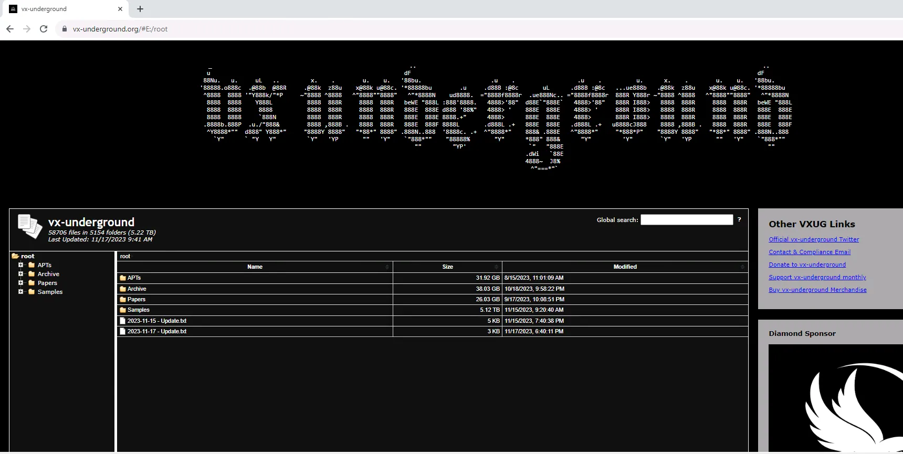Sort the list by Modified column
Viewport: 903px width, 454px height.
(x=625, y=267)
